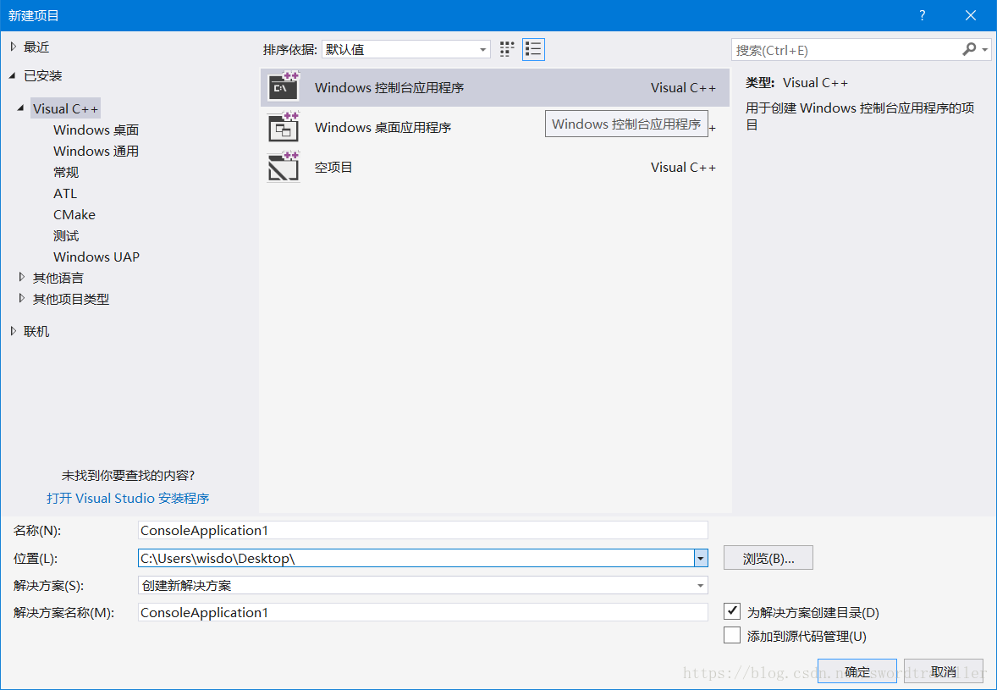This screenshot has height=690, width=997.
Task: Enable 添加到源代码管理 checkbox
Action: 732,635
